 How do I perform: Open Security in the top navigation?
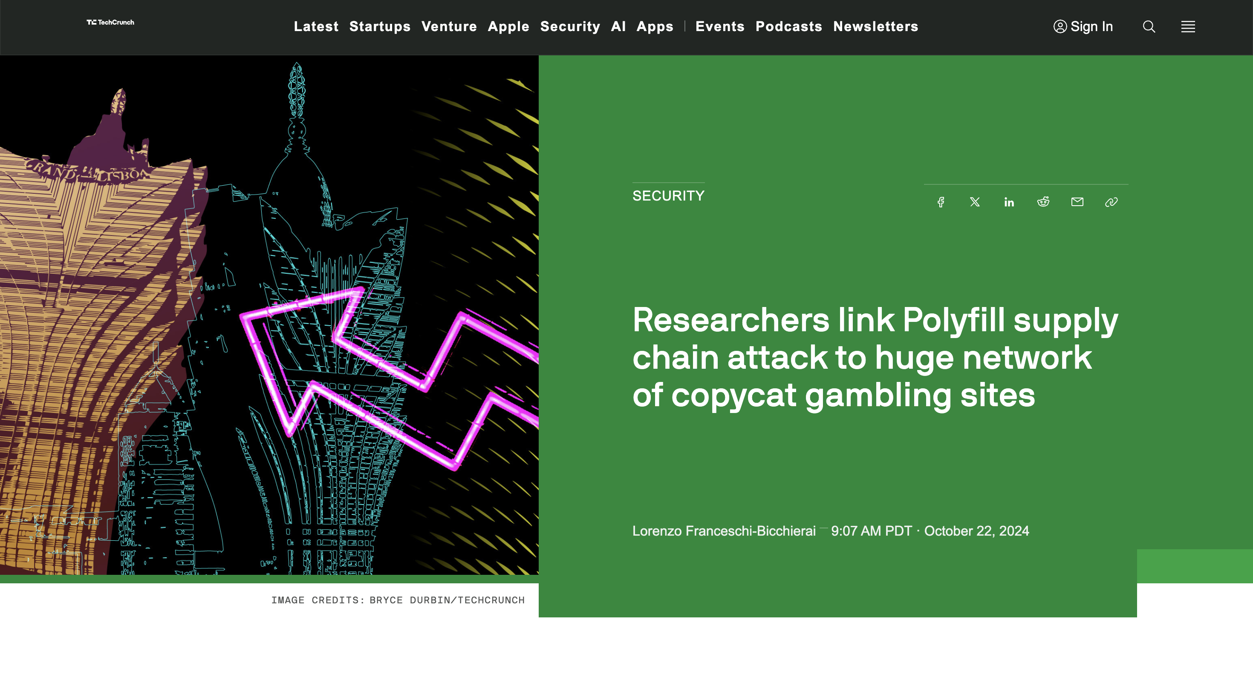click(x=570, y=26)
